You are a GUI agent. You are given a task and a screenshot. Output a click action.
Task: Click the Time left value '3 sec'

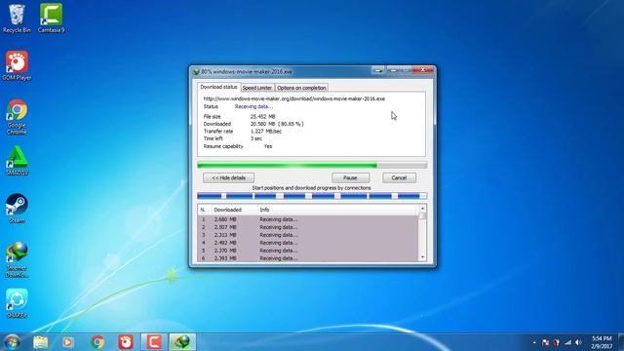(x=255, y=138)
